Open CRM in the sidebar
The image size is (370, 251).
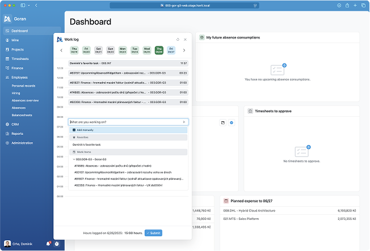point(15,124)
